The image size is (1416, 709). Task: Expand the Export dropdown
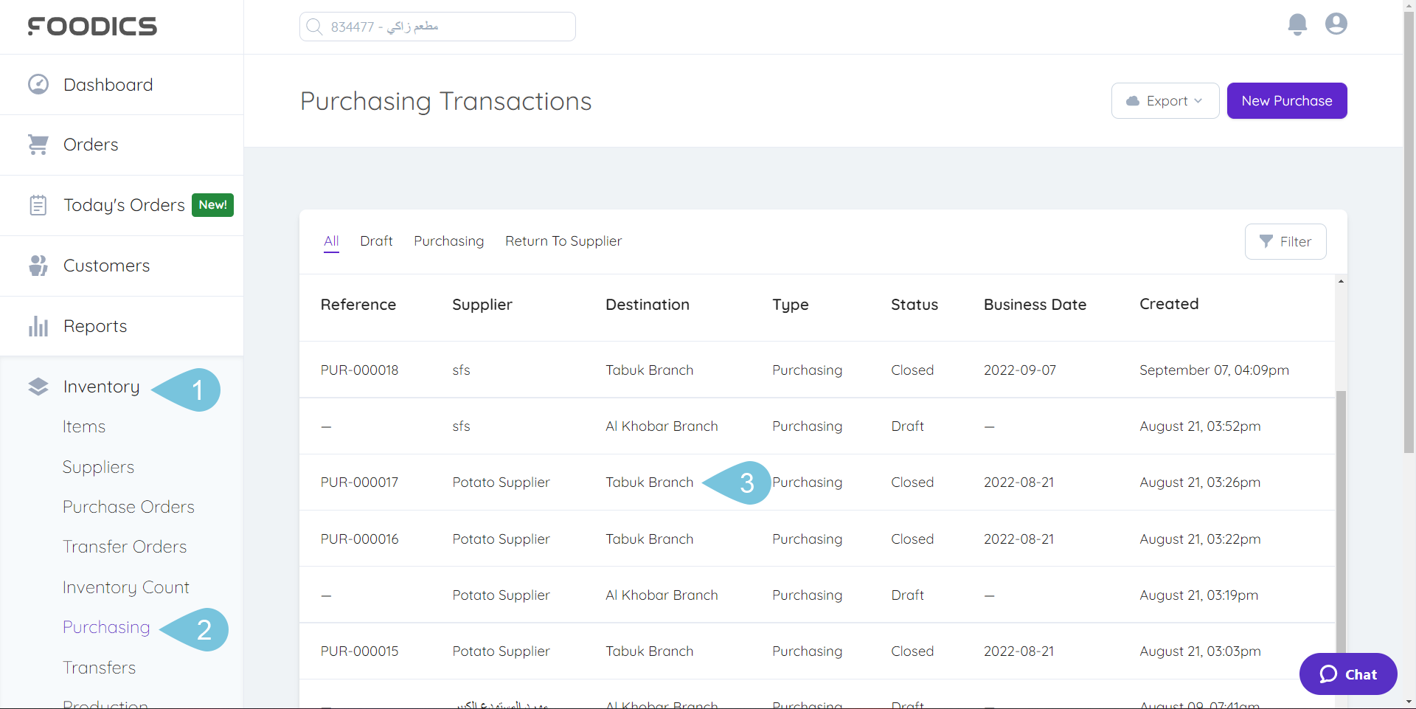click(x=1165, y=100)
